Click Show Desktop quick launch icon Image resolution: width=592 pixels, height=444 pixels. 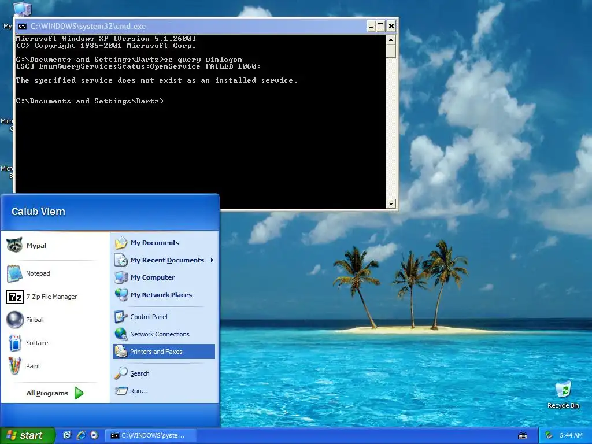67,435
